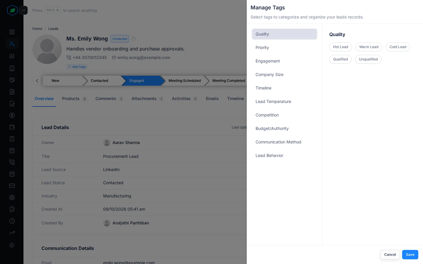The width and height of the screenshot is (423, 264).
Task: Open the dashboard grid icon in sidebar
Action: coord(12,32)
